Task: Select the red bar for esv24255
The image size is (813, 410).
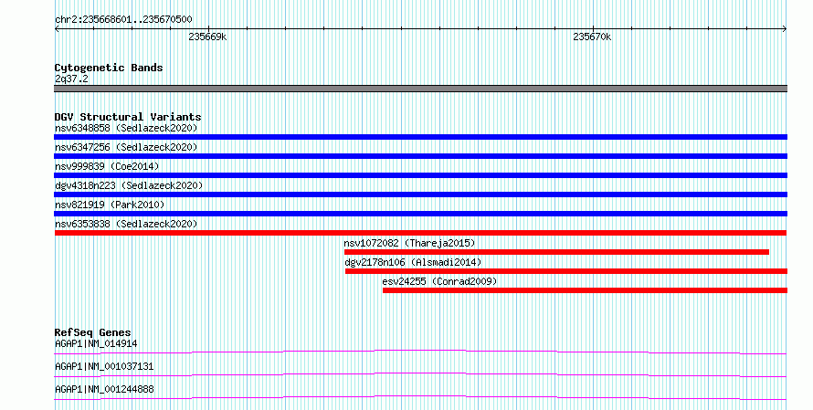Action: (585, 290)
